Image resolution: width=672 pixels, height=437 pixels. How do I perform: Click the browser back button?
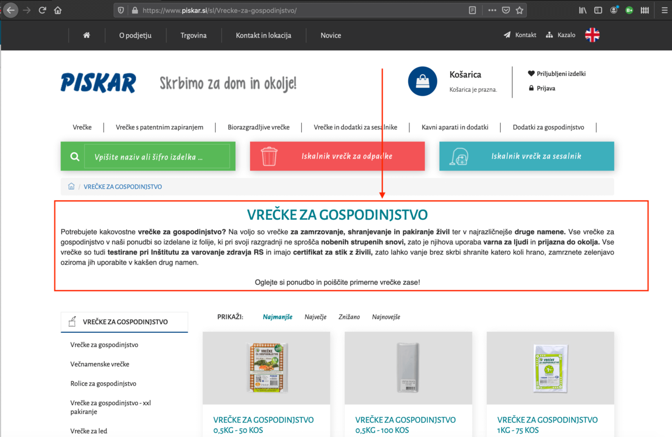pyautogui.click(x=11, y=10)
